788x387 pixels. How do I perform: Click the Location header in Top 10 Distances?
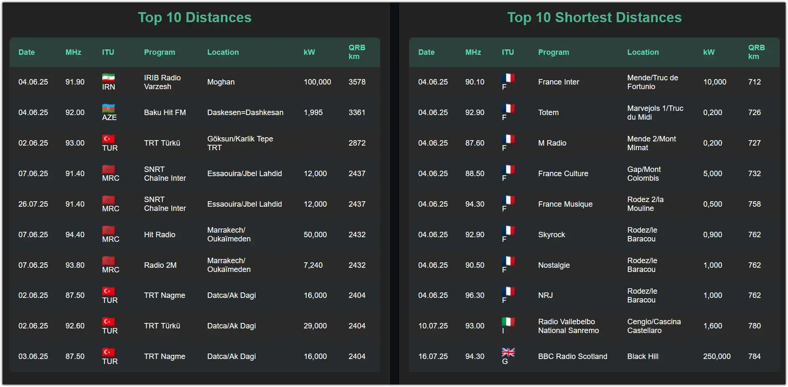[x=223, y=52]
